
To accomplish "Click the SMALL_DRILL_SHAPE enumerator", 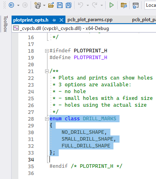I will click(87, 139).
